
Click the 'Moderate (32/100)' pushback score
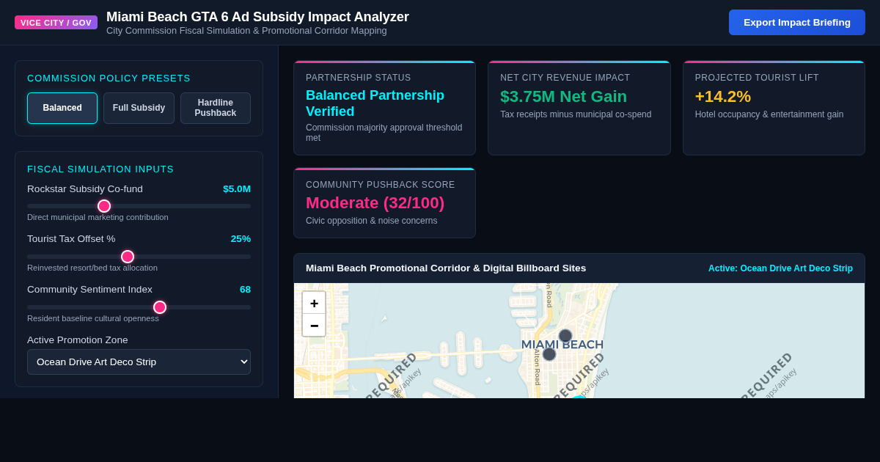375,202
